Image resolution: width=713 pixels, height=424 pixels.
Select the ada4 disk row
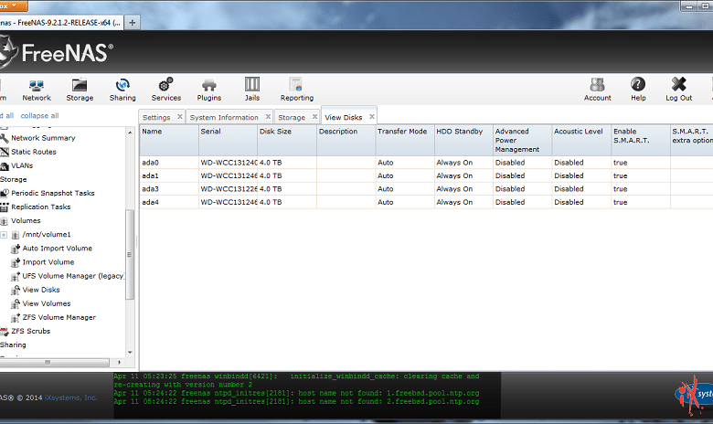[426, 202]
